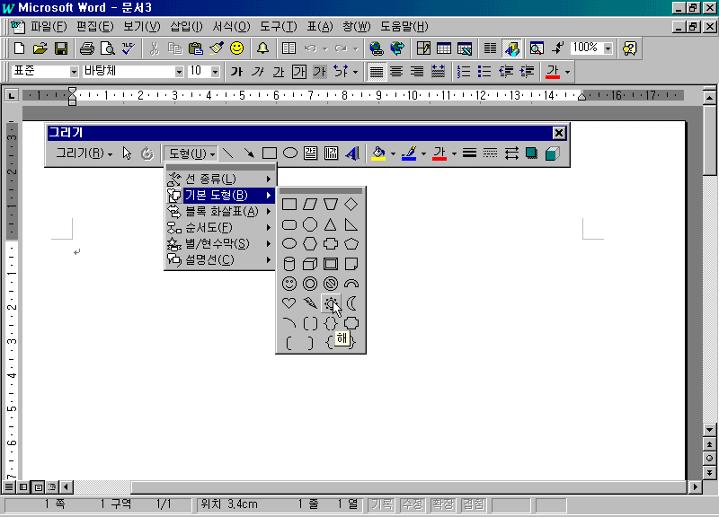The height and width of the screenshot is (517, 719).
Task: Open the font size dropdown showing 10
Action: 215,72
